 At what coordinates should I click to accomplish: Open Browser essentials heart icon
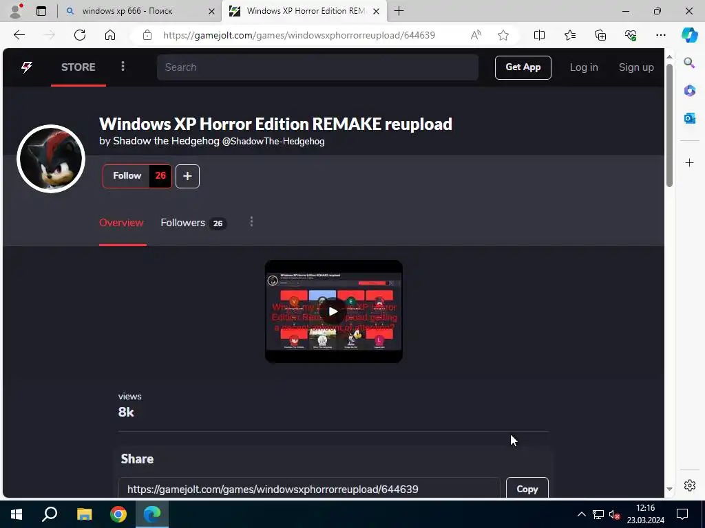(x=631, y=35)
